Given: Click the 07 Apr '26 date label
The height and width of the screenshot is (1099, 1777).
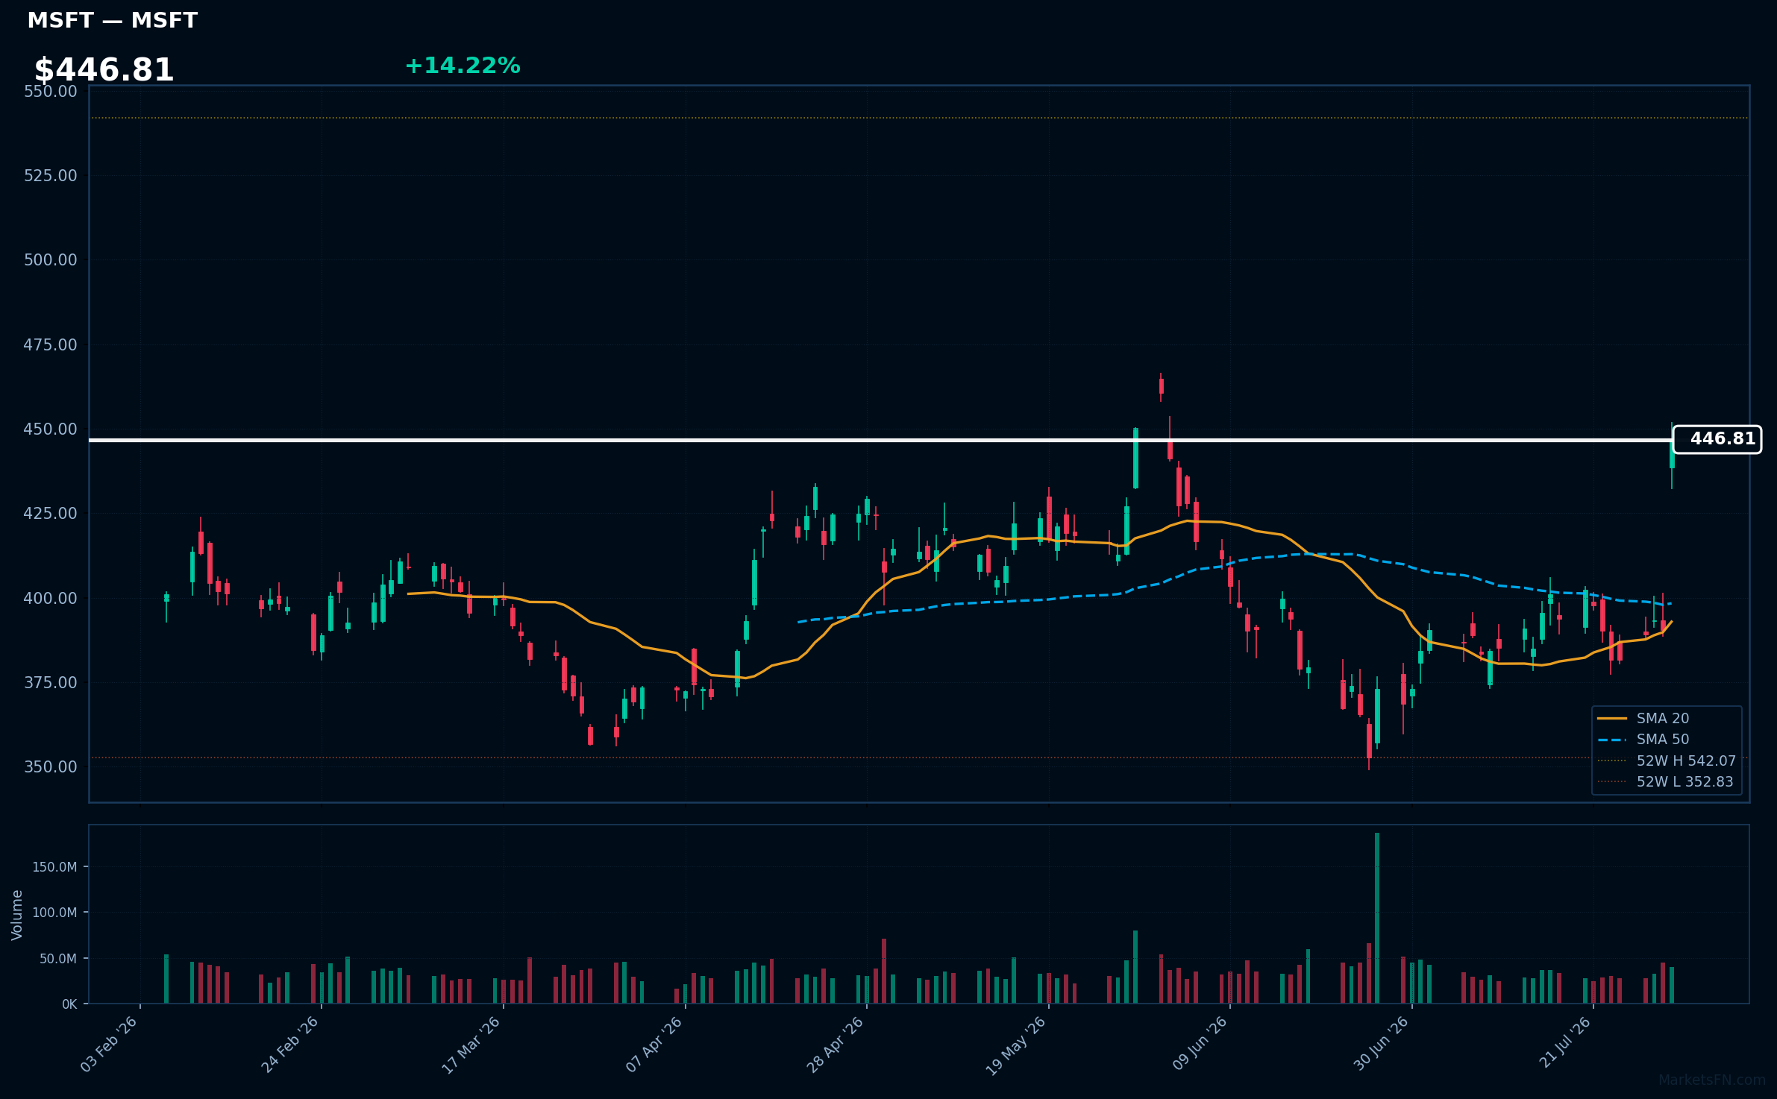Looking at the screenshot, I should [x=654, y=1044].
